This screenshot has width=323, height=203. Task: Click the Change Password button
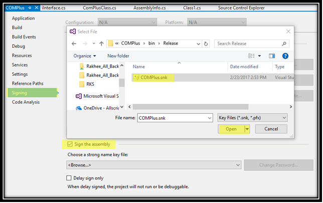[x=278, y=165]
